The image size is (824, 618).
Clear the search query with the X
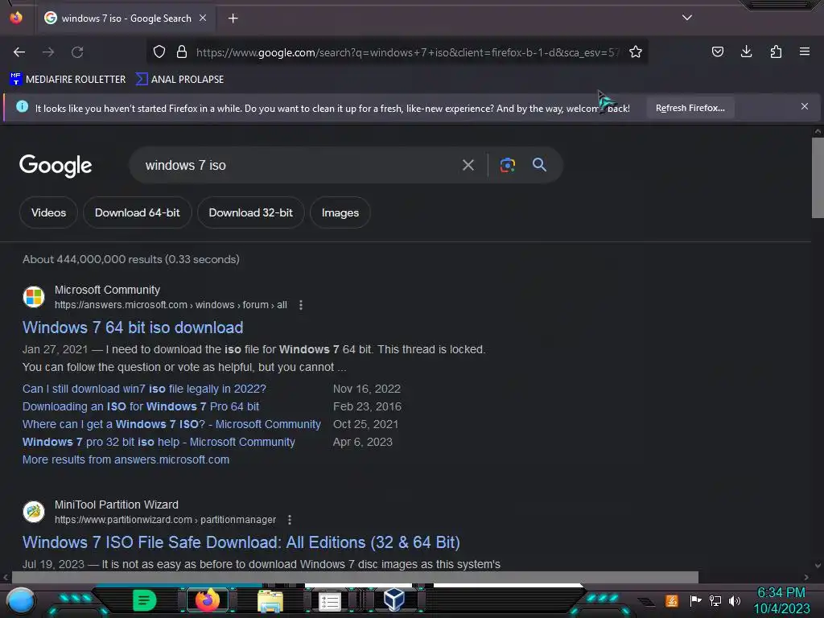(468, 165)
